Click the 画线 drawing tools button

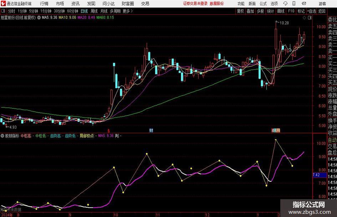[281, 11]
